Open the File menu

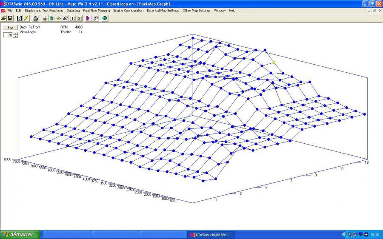10,10
